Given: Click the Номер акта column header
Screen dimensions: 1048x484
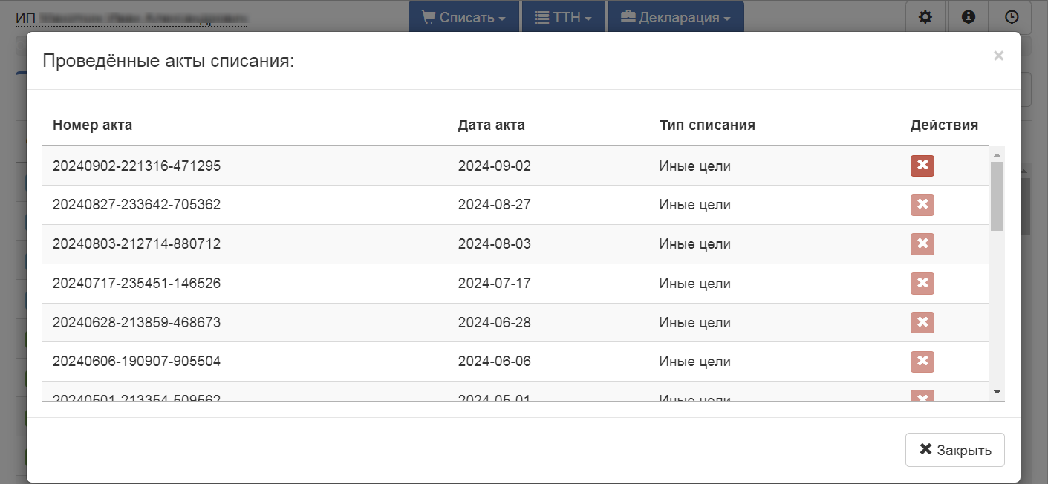Looking at the screenshot, I should point(92,125).
